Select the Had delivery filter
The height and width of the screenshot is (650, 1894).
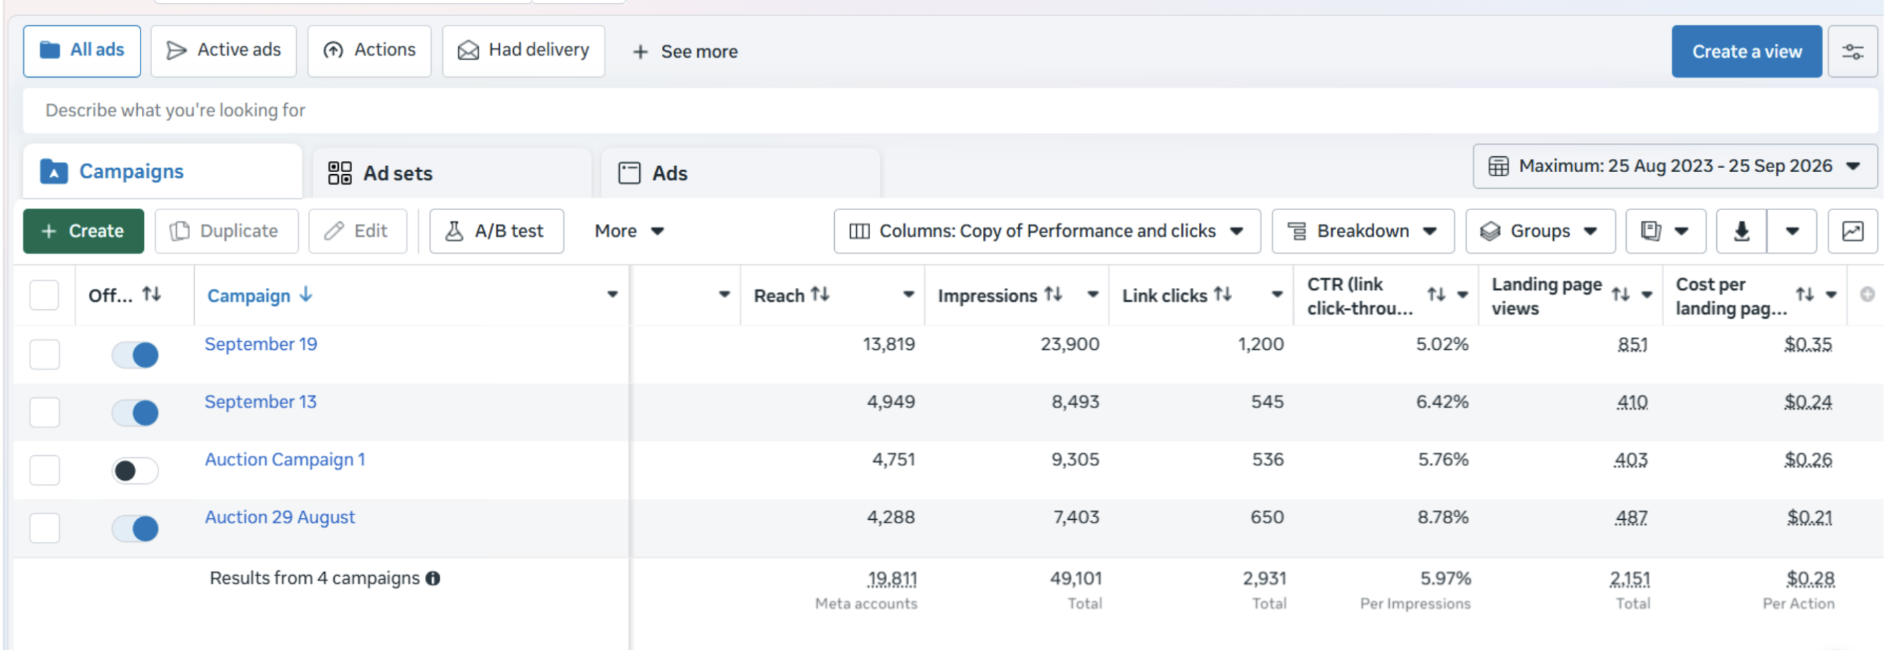coord(523,51)
